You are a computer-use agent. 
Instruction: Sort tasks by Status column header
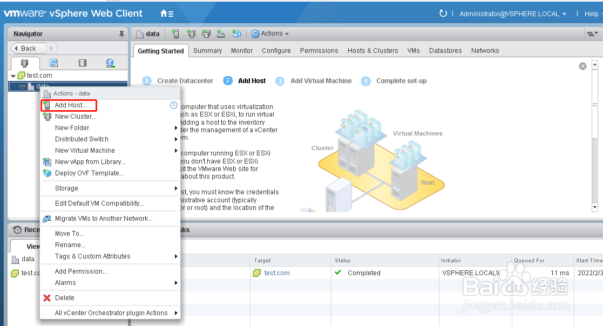[384, 260]
